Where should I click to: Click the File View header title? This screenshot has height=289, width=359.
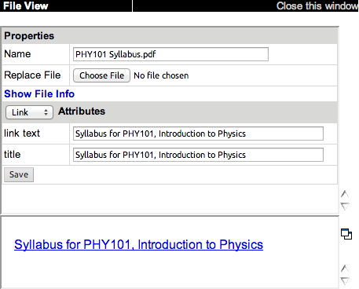tap(26, 5)
